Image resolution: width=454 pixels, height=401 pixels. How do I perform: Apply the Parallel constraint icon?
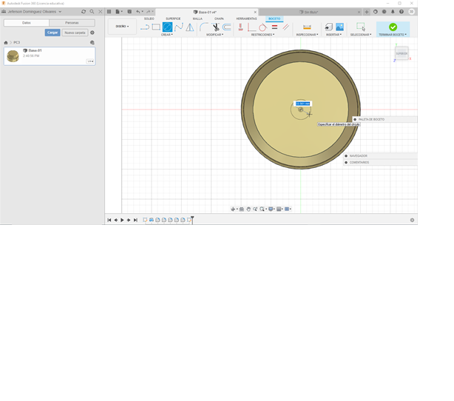[x=285, y=27]
